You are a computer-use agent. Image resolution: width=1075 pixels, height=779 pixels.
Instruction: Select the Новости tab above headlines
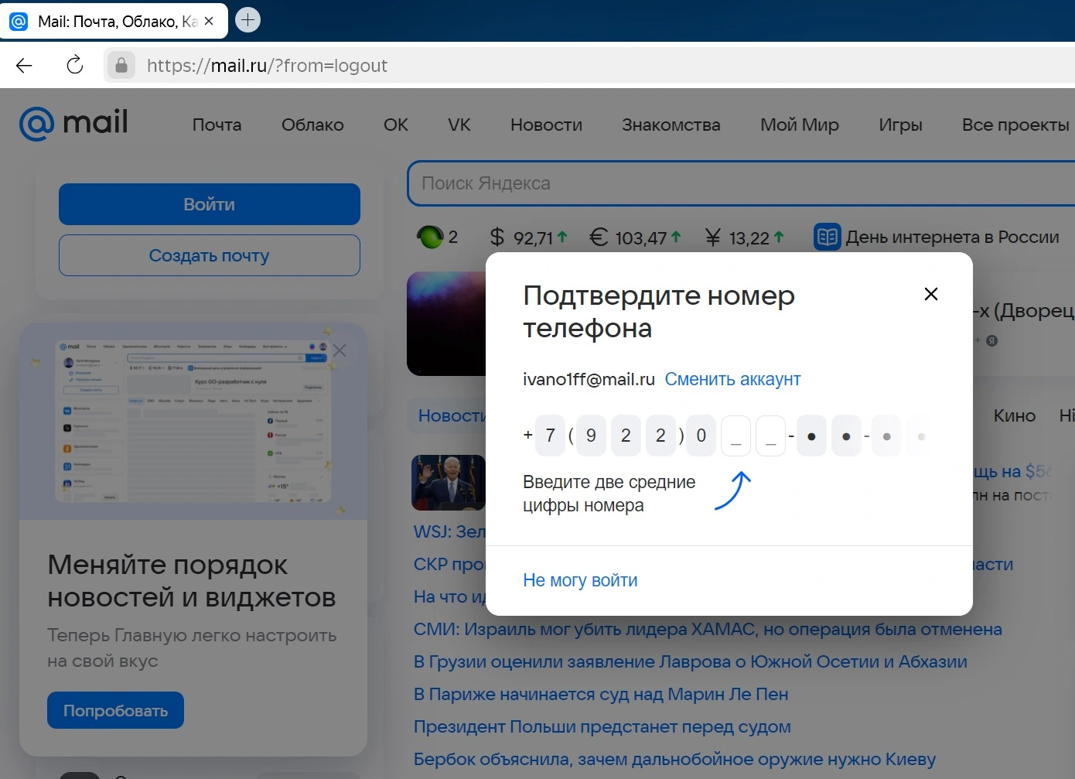[x=452, y=415]
